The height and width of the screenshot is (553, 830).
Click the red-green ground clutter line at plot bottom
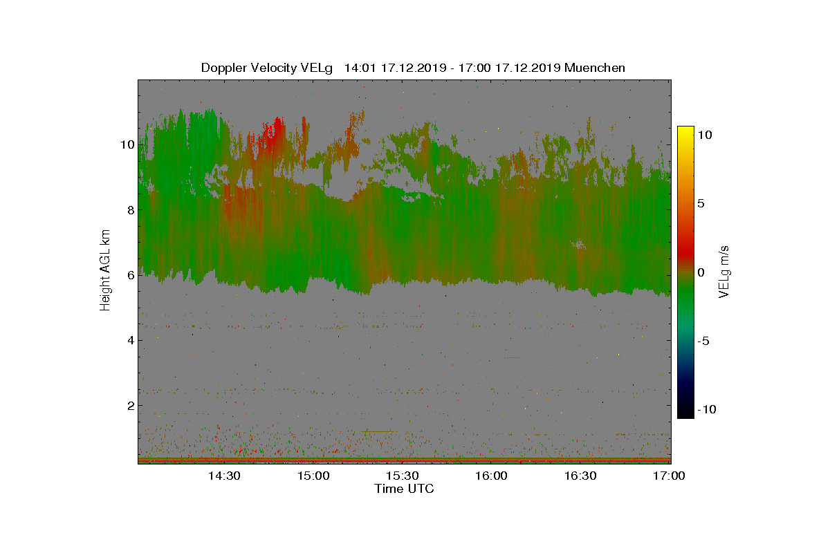[404, 459]
